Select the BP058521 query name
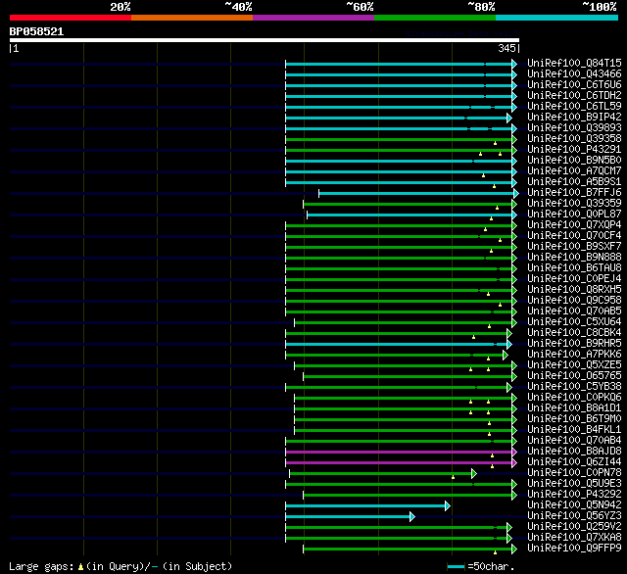Screen dimensions: 627x574 37,31
